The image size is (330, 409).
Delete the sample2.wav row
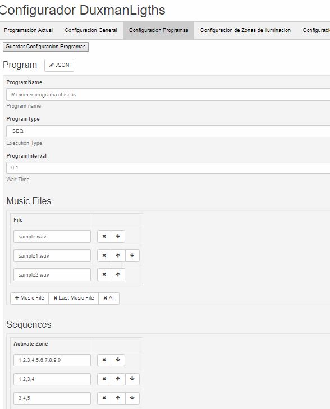click(x=104, y=274)
